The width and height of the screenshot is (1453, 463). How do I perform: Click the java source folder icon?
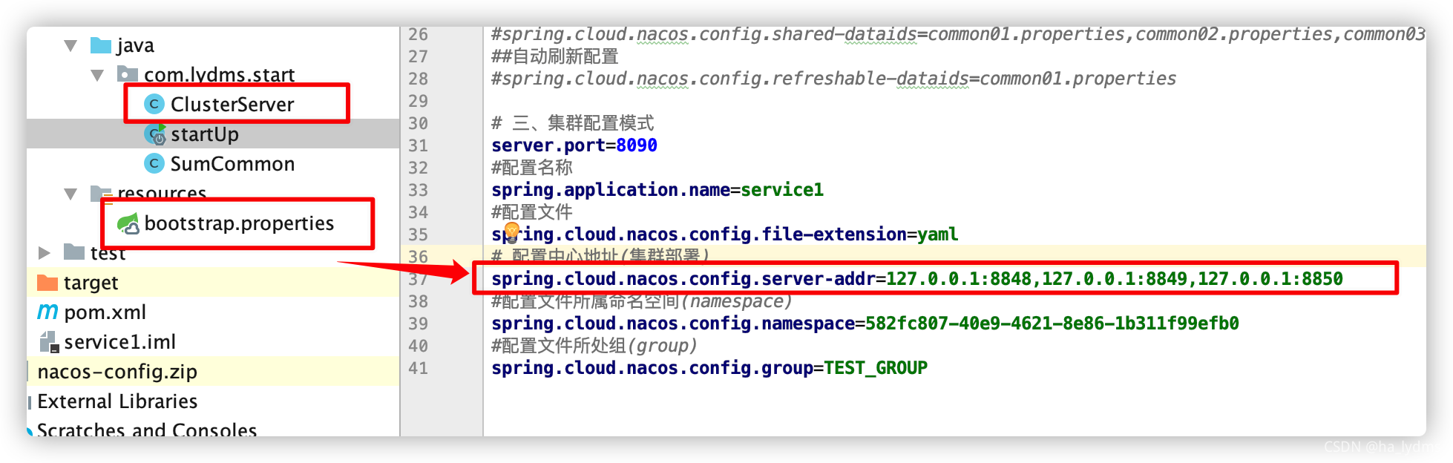pos(100,45)
